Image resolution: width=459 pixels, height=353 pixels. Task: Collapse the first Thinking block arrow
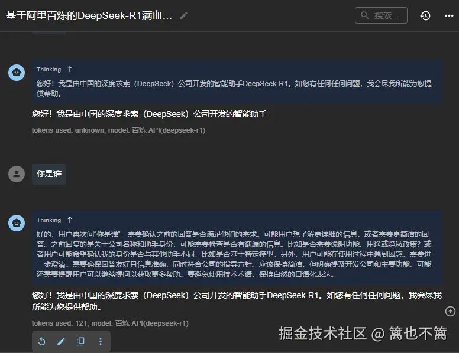[x=70, y=69]
